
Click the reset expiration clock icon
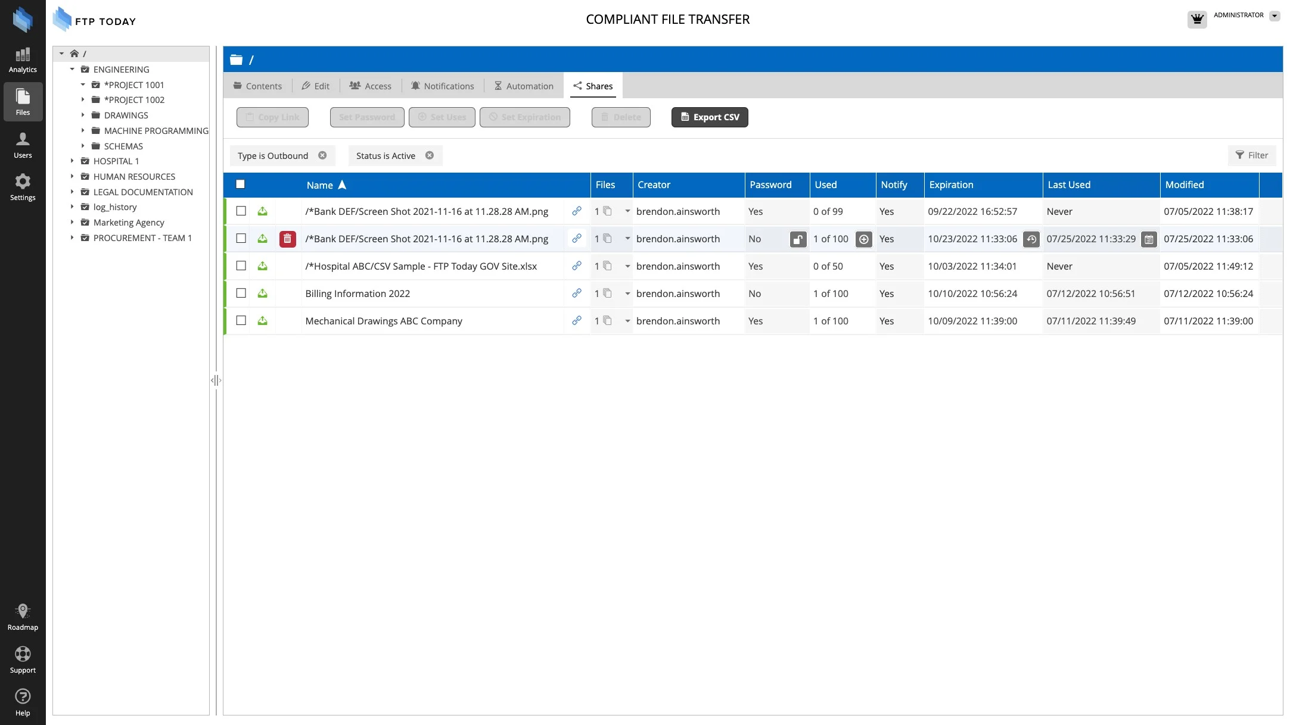(x=1031, y=239)
